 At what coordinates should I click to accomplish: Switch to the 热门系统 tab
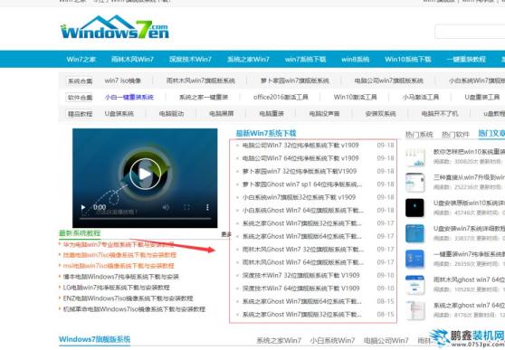[x=419, y=134]
